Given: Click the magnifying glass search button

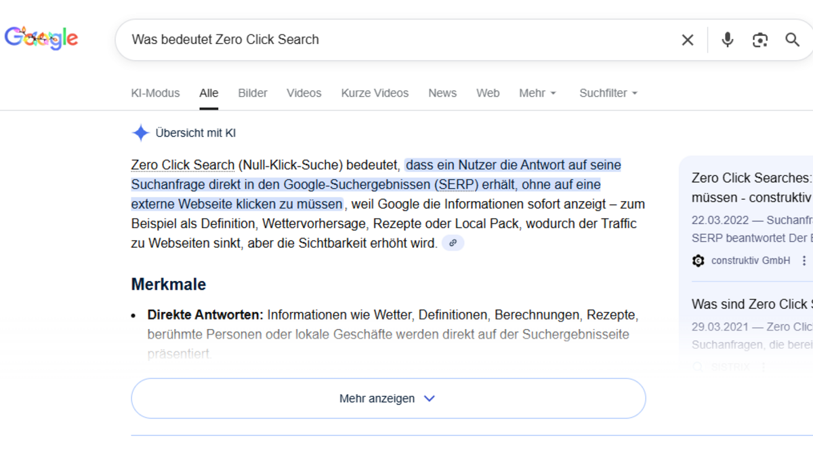Looking at the screenshot, I should click(792, 40).
